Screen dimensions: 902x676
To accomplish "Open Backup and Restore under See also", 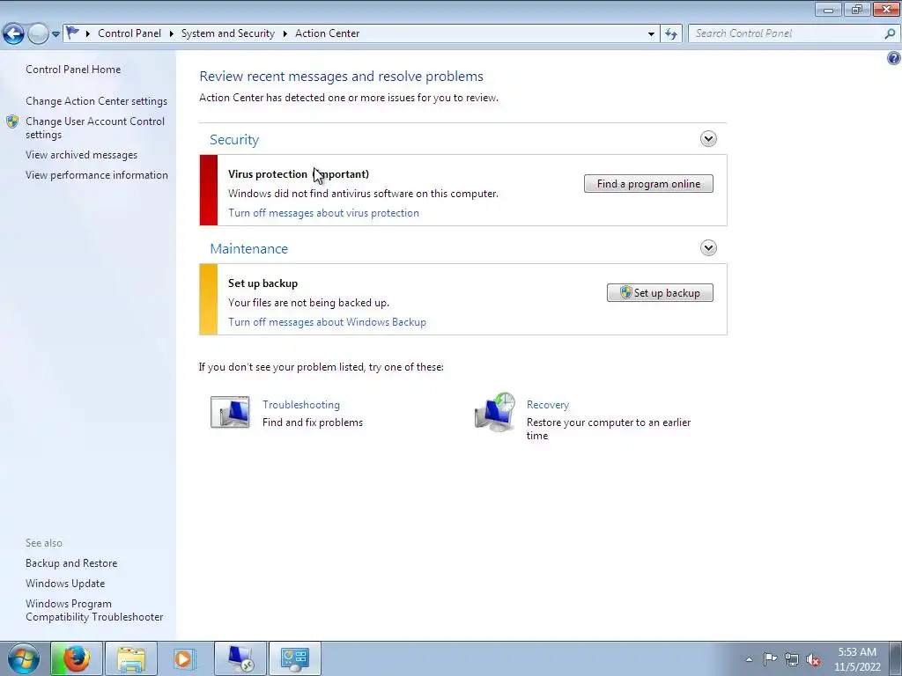I will pyautogui.click(x=71, y=563).
